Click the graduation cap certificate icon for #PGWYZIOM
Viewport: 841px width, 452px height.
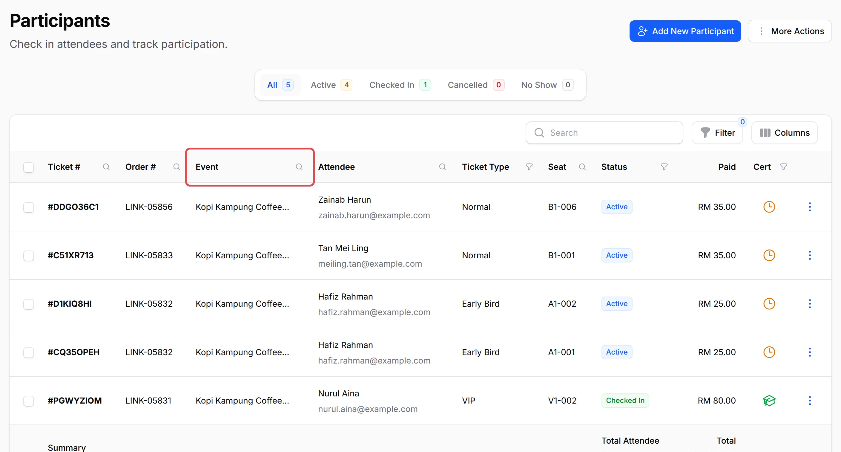click(769, 400)
